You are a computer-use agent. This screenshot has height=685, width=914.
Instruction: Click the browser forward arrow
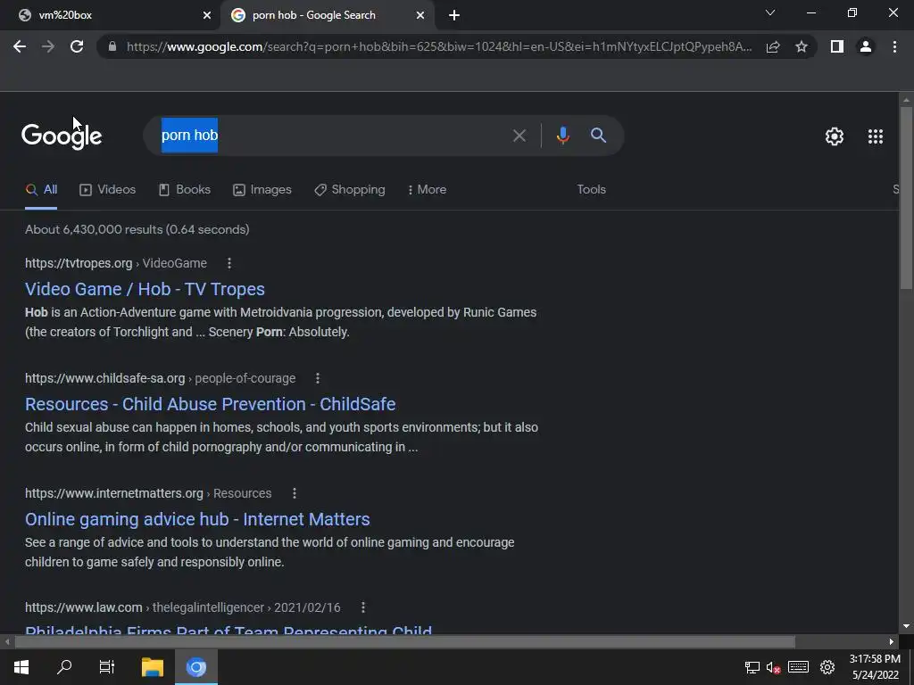coord(48,46)
